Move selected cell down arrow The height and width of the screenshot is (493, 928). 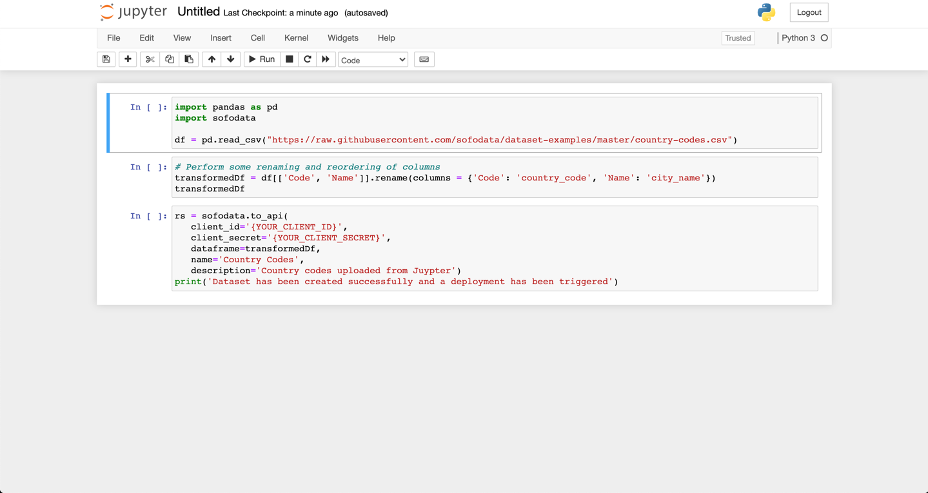click(231, 59)
